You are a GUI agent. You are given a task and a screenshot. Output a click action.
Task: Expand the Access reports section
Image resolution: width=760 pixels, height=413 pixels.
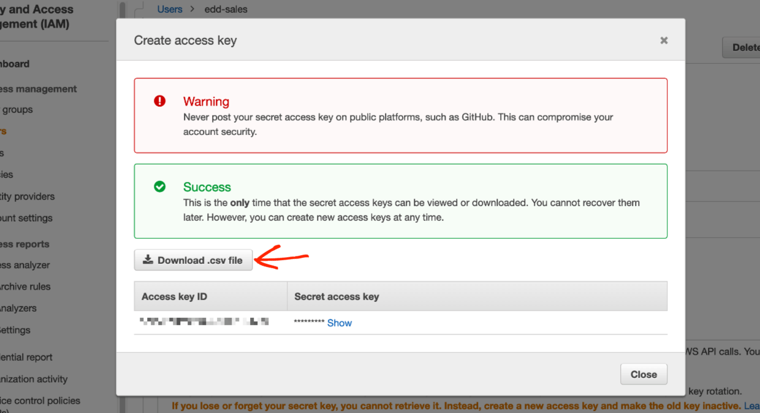[x=25, y=244]
